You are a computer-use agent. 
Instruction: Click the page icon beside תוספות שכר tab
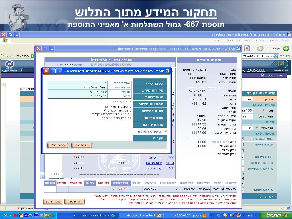click(x=263, y=75)
